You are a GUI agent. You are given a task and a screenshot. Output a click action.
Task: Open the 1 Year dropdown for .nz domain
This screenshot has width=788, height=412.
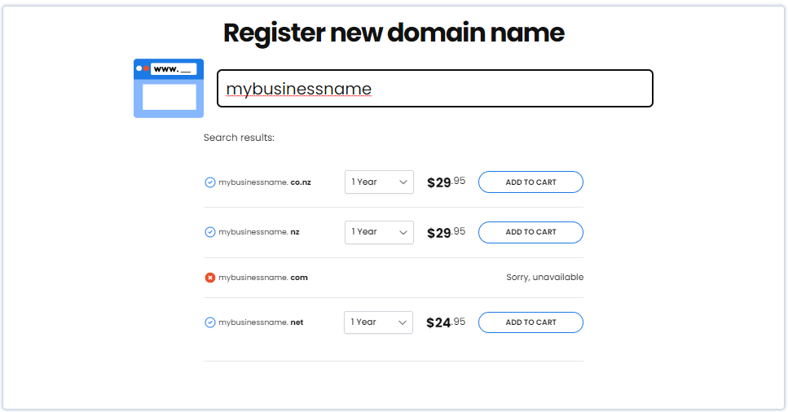pyautogui.click(x=379, y=232)
